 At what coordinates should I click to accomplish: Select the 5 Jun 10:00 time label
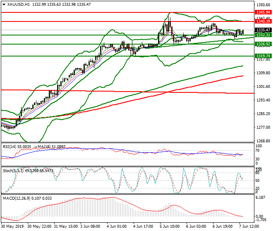(x=170, y=226)
